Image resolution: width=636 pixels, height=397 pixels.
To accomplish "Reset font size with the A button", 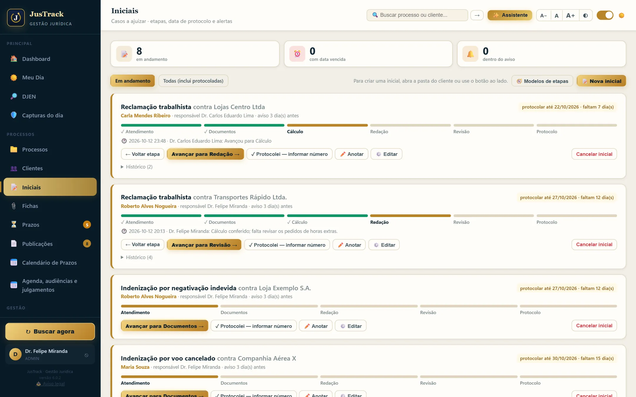I will (556, 15).
